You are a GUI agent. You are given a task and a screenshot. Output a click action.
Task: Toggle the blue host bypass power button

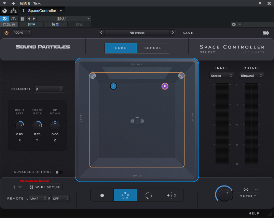point(4,18)
